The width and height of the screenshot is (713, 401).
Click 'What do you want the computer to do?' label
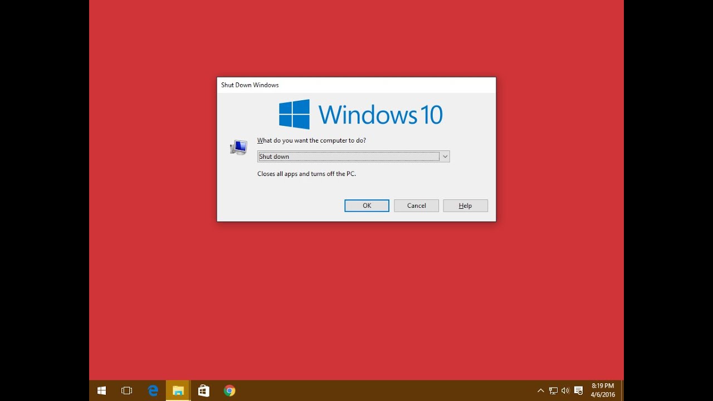(x=311, y=140)
